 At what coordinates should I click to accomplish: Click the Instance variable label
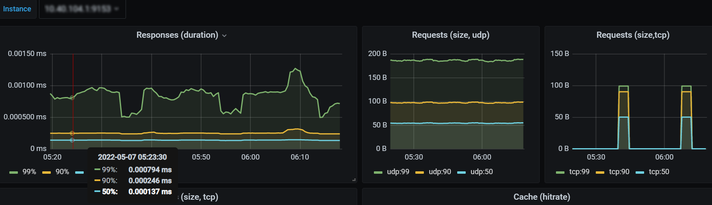(x=17, y=9)
